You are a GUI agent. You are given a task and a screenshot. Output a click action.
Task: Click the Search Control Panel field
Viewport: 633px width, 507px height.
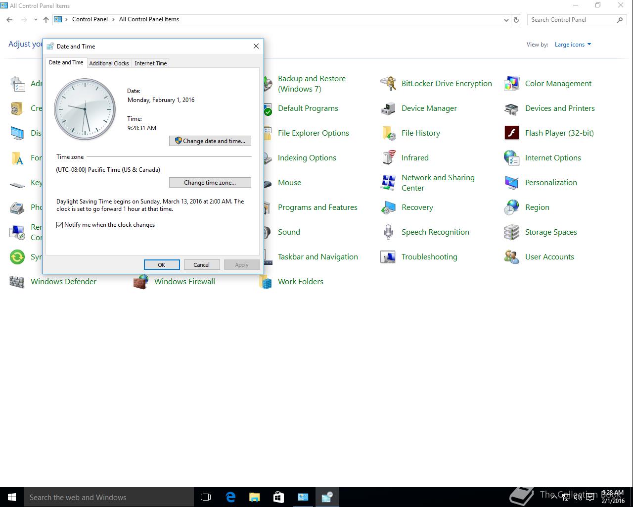(571, 20)
